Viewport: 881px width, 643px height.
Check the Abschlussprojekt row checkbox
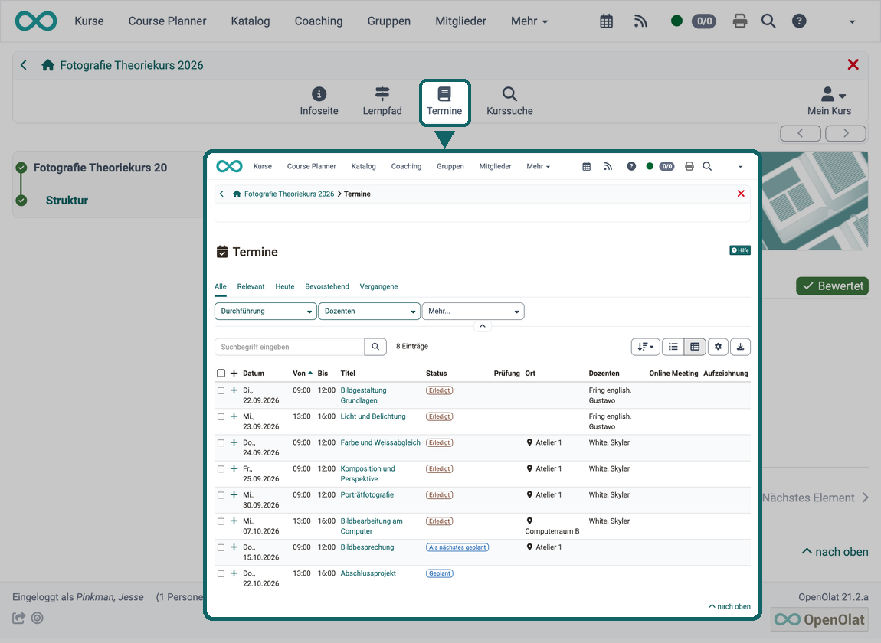[x=221, y=574]
